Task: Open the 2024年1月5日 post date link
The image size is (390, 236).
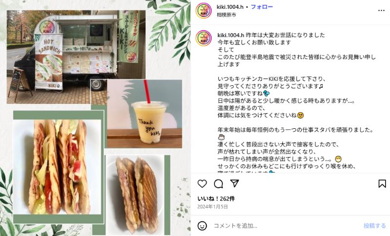Action: pyautogui.click(x=213, y=207)
